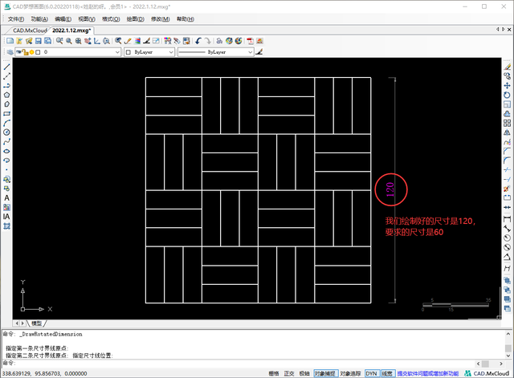Select the single-line Text tool (A)
This screenshot has height=378, width=514.
6,198
